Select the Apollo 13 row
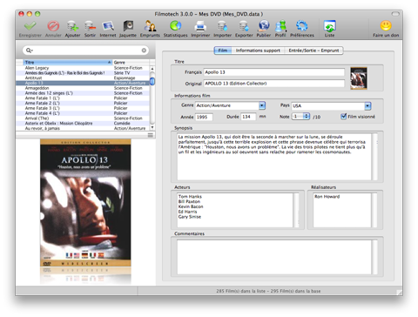This screenshot has width=418, height=317. (x=83, y=83)
